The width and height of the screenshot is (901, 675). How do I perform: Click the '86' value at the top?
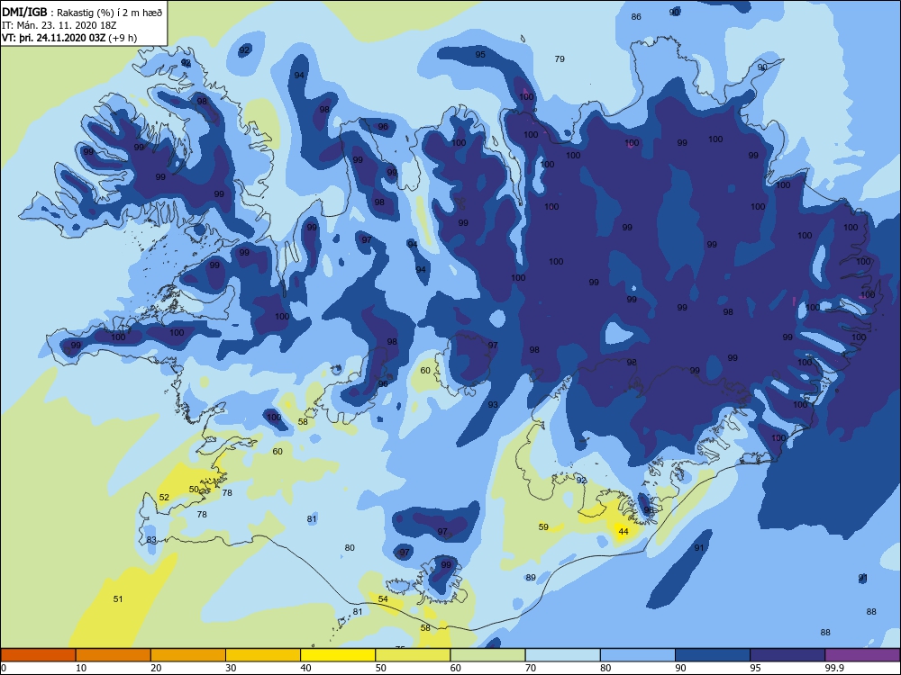click(x=636, y=16)
